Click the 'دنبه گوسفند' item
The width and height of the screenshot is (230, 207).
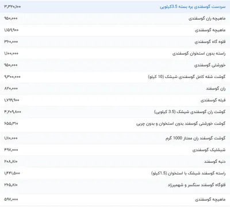(x=214, y=162)
